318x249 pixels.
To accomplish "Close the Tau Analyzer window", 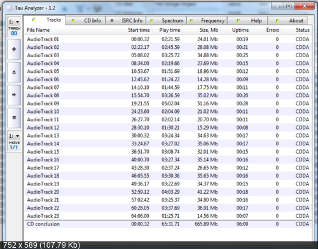I will [x=304, y=6].
